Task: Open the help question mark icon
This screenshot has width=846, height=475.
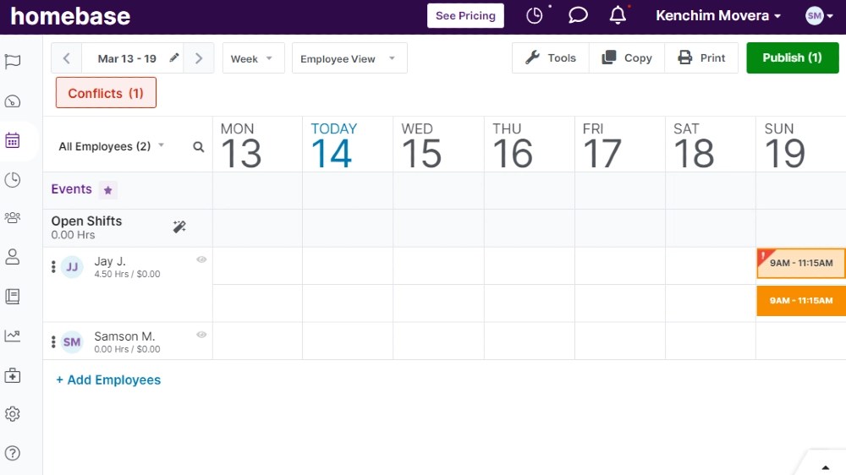Action: coord(13,453)
